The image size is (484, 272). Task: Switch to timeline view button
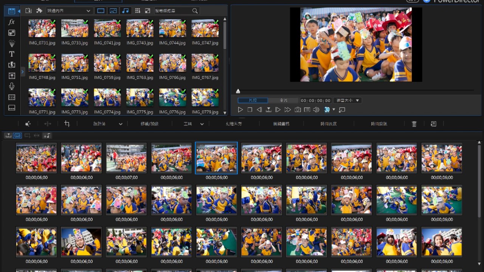[8, 136]
